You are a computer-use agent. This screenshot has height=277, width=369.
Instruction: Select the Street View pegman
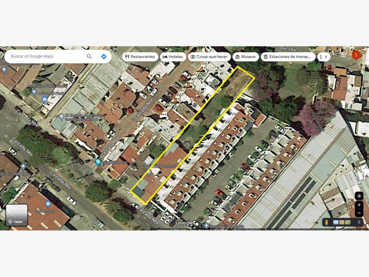coord(326,222)
